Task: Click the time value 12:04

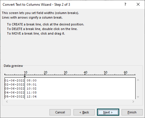Action: point(31,97)
